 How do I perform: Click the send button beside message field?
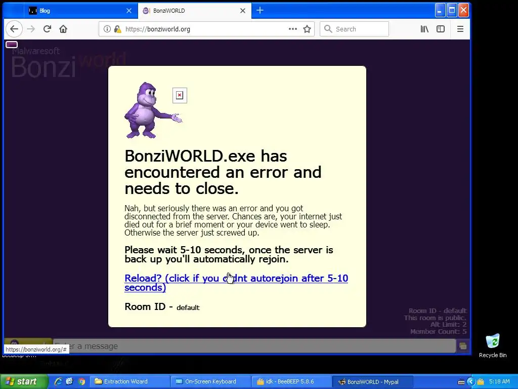463,346
